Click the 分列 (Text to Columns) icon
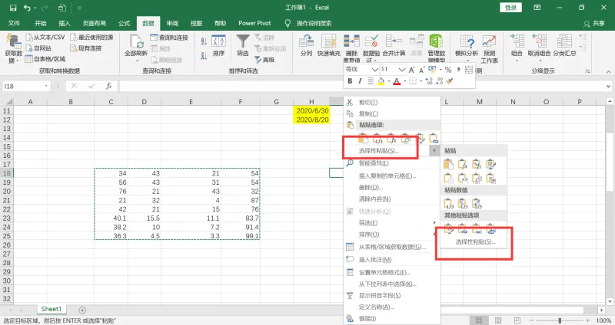 (x=306, y=45)
